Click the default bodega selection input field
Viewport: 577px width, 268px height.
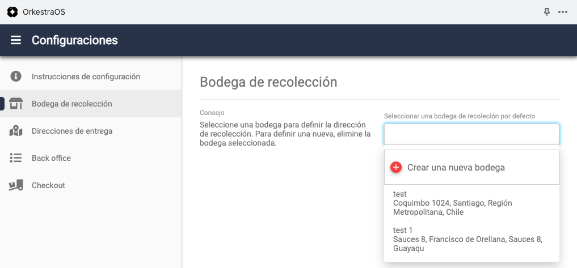click(471, 134)
